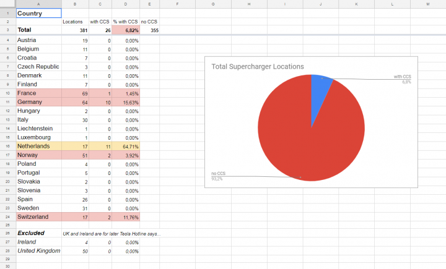
Task: Select column A header
Action: [38, 4]
